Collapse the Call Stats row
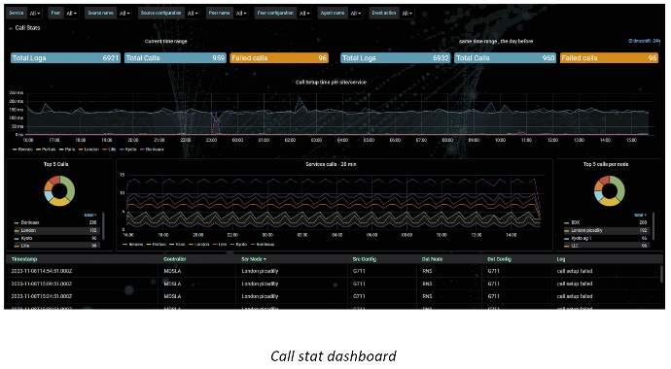Viewport: 671px width, 369px height. pyautogui.click(x=24, y=28)
